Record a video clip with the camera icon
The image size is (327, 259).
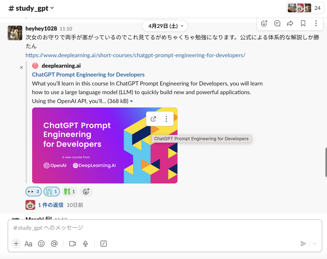72,243
